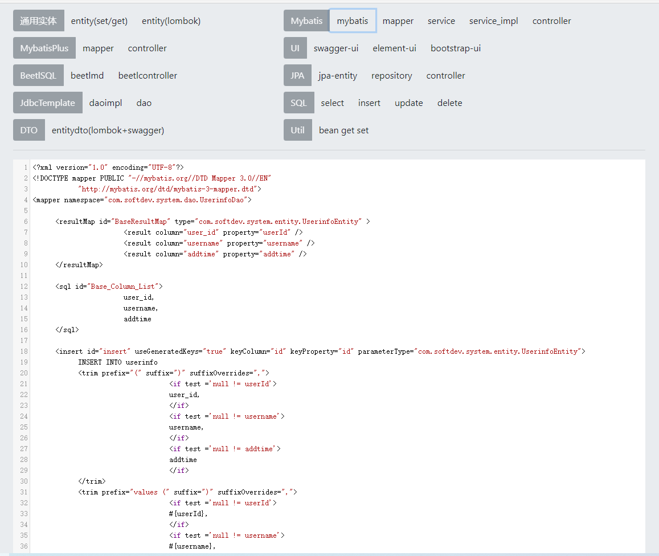Choose the bootstrap-ui template
The image size is (659, 556).
pos(455,48)
